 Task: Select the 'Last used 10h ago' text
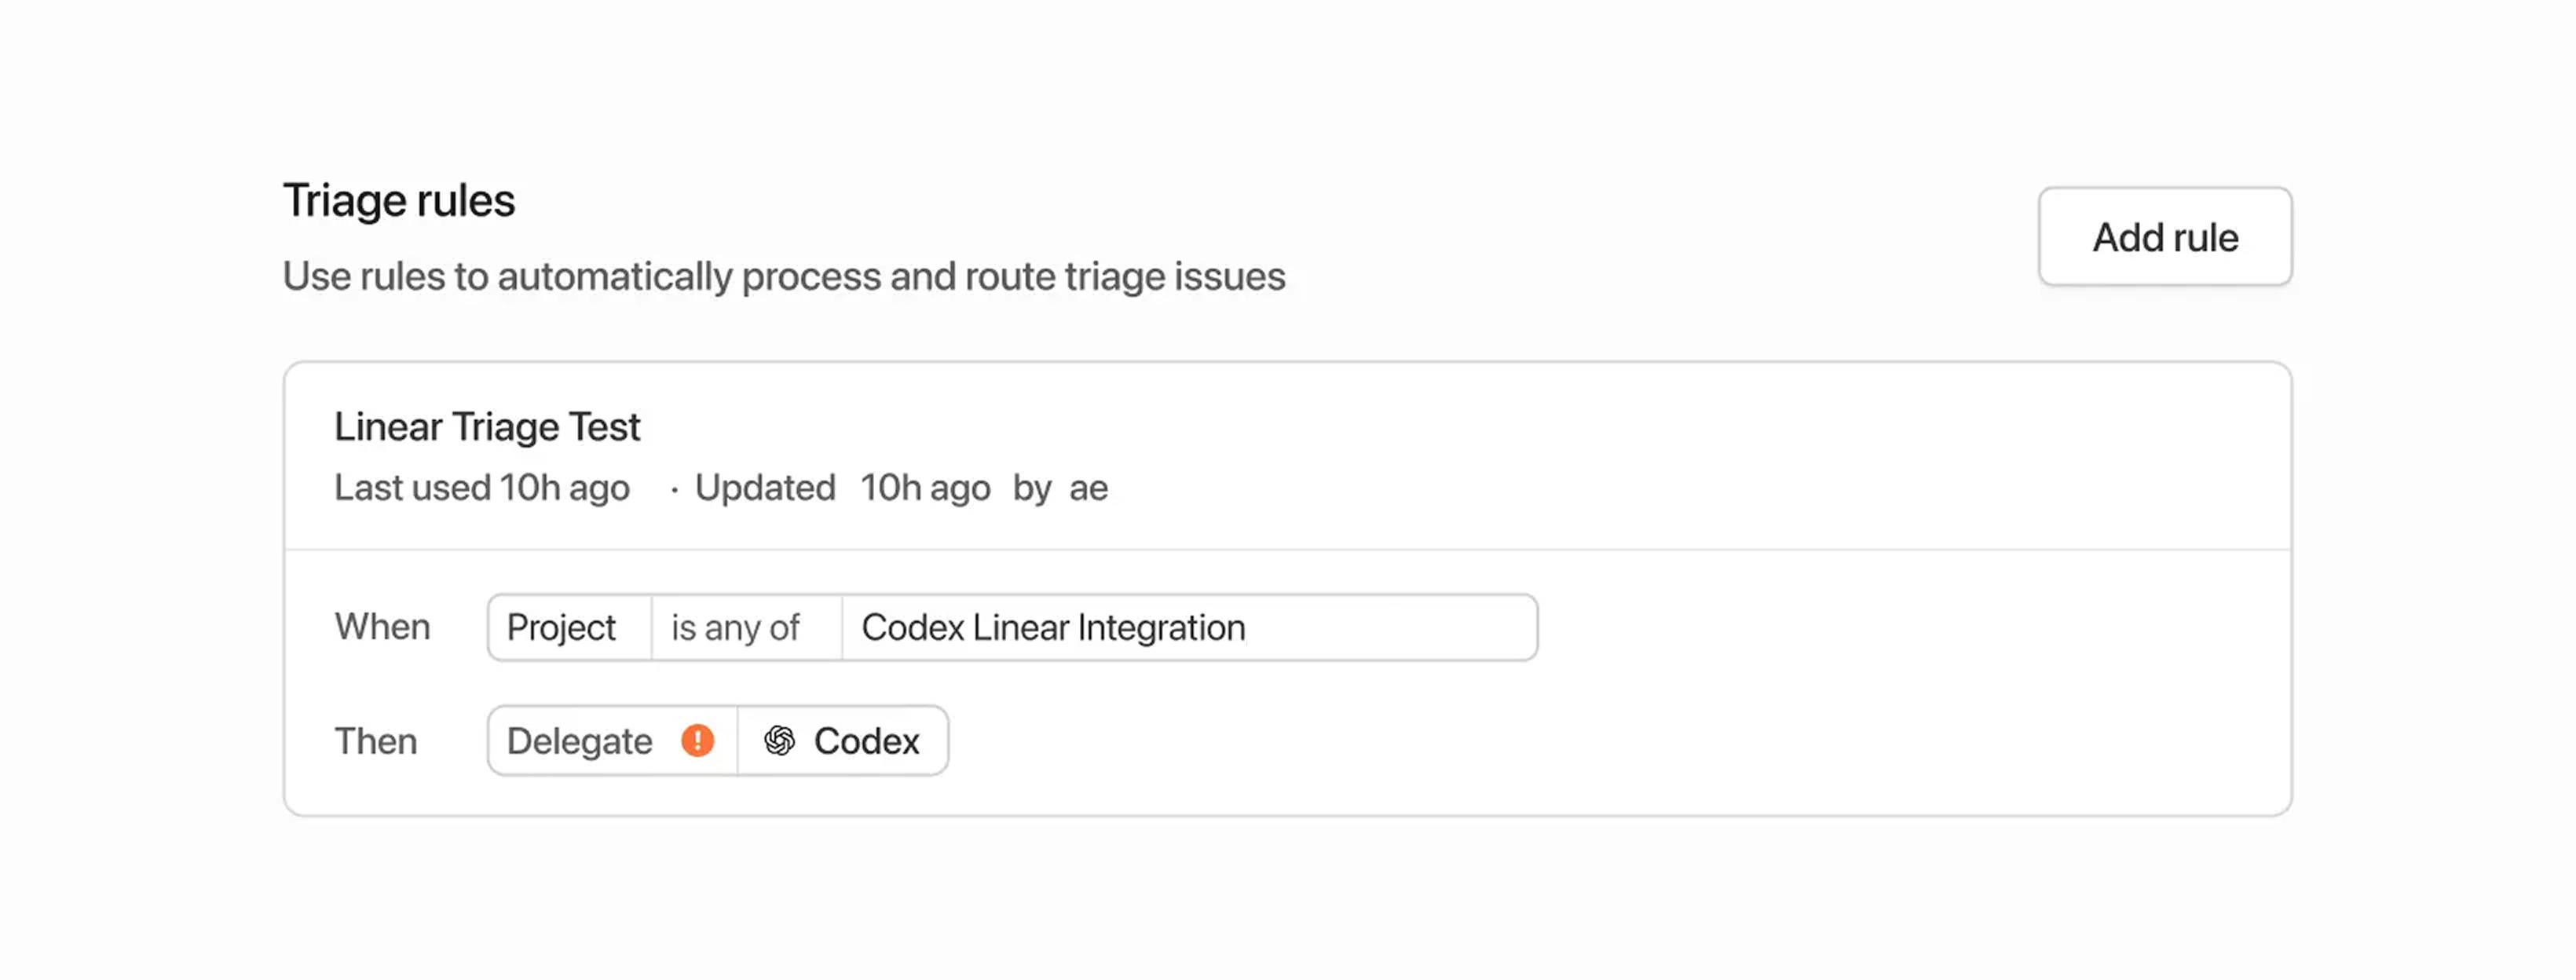[482, 488]
